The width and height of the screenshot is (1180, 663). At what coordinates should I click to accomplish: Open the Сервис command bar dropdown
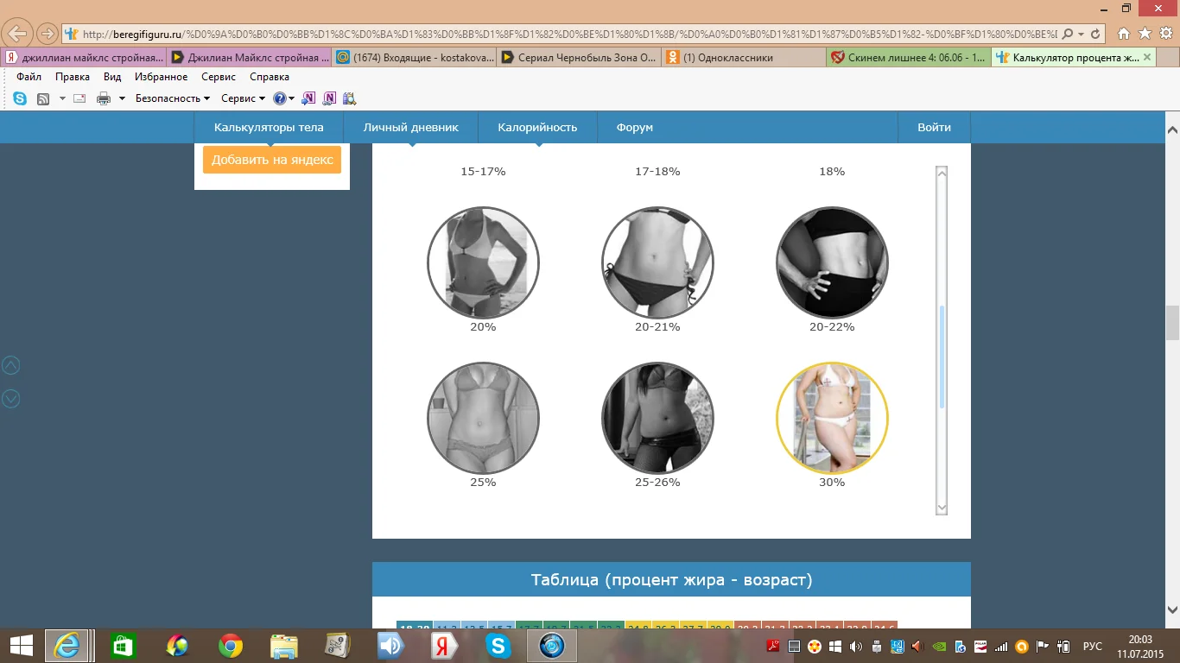[243, 98]
